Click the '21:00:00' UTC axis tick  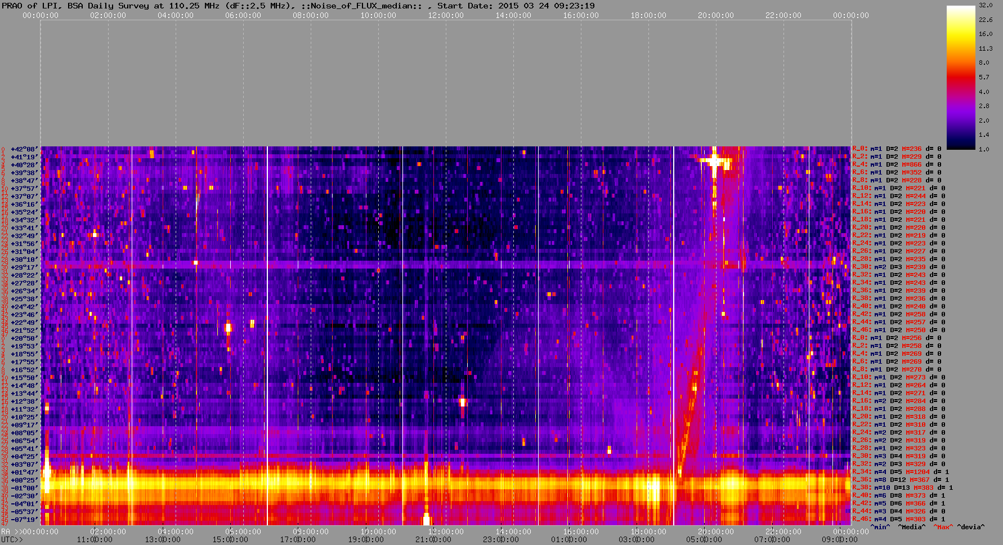[433, 540]
